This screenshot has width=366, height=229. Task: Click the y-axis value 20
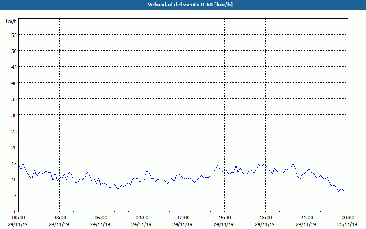pos(14,147)
